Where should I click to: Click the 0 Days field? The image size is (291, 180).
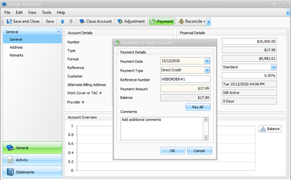249,101
